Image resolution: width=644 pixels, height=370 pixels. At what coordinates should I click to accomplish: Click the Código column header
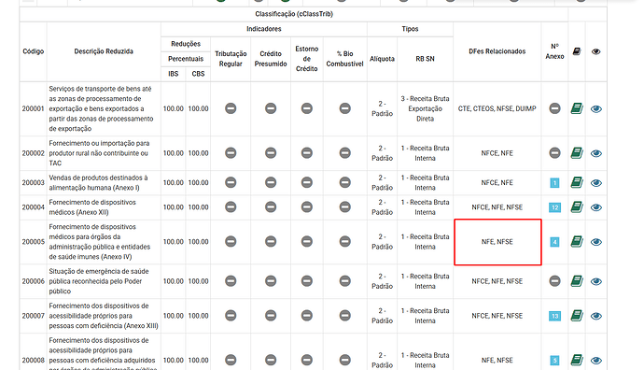coord(34,51)
